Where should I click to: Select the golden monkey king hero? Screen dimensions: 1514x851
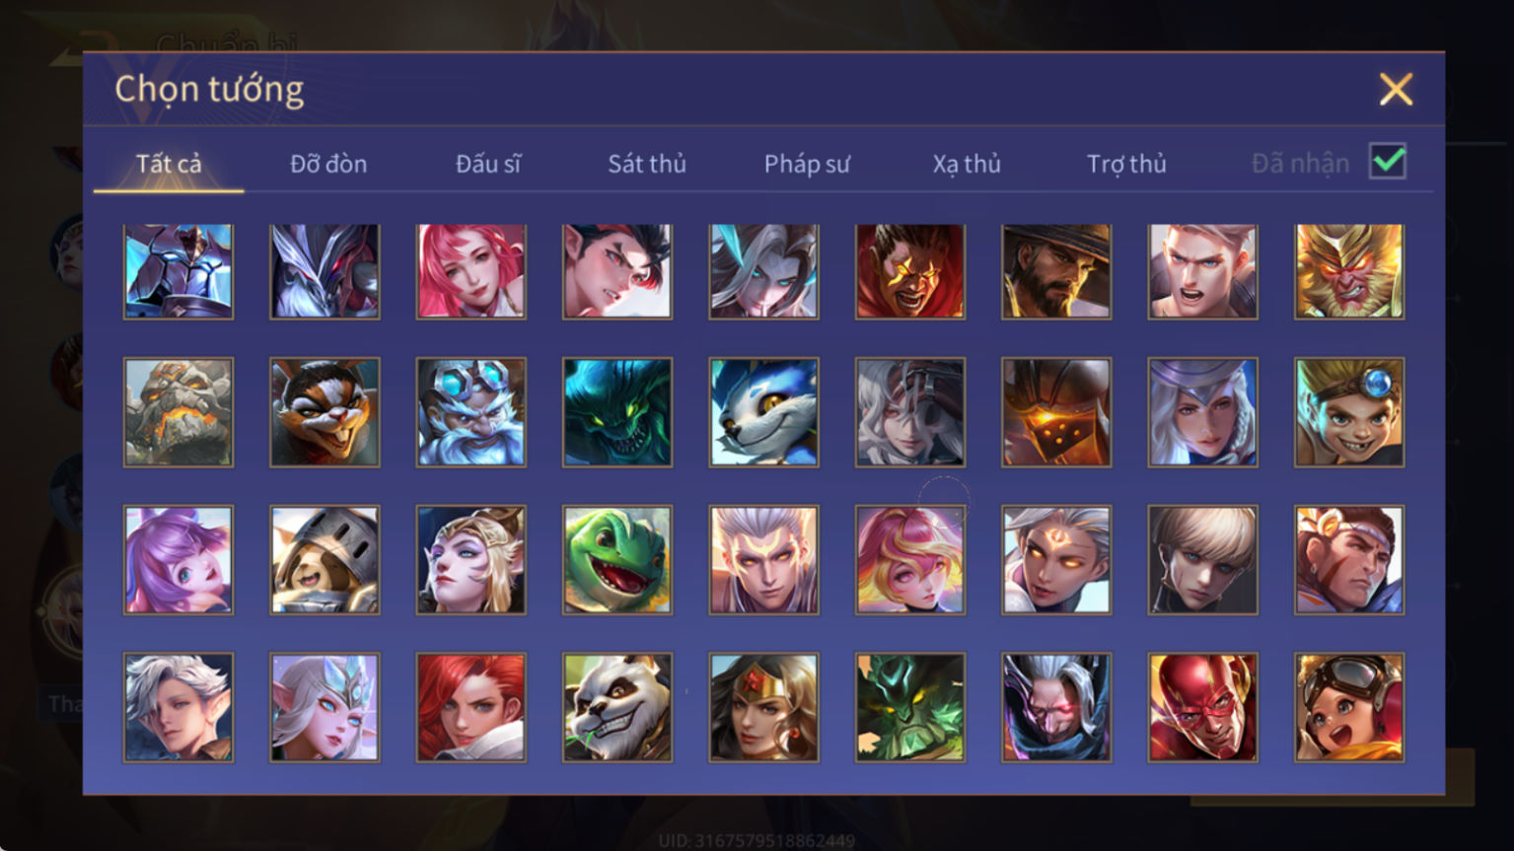1348,271
